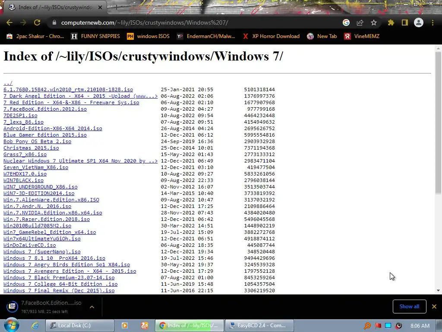Toggle the browser side panel
Image resolution: width=442 pixels, height=332 pixels.
(405, 22)
